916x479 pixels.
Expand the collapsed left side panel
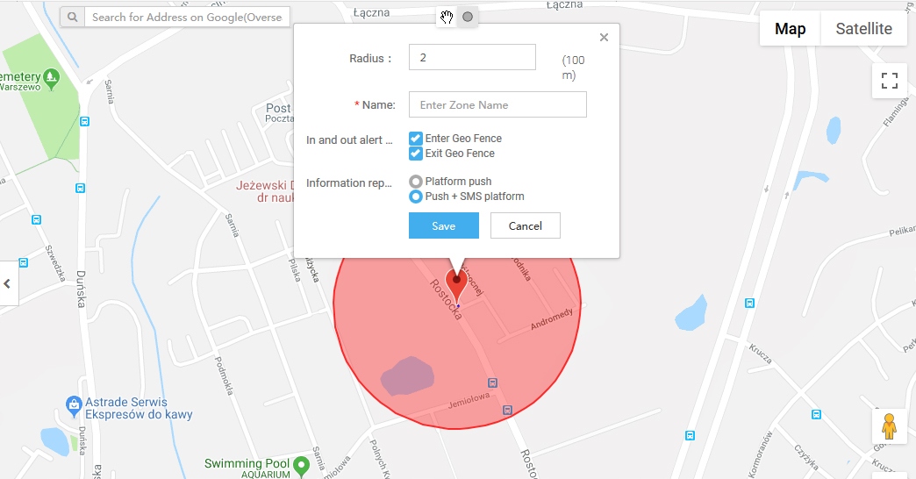(8, 283)
